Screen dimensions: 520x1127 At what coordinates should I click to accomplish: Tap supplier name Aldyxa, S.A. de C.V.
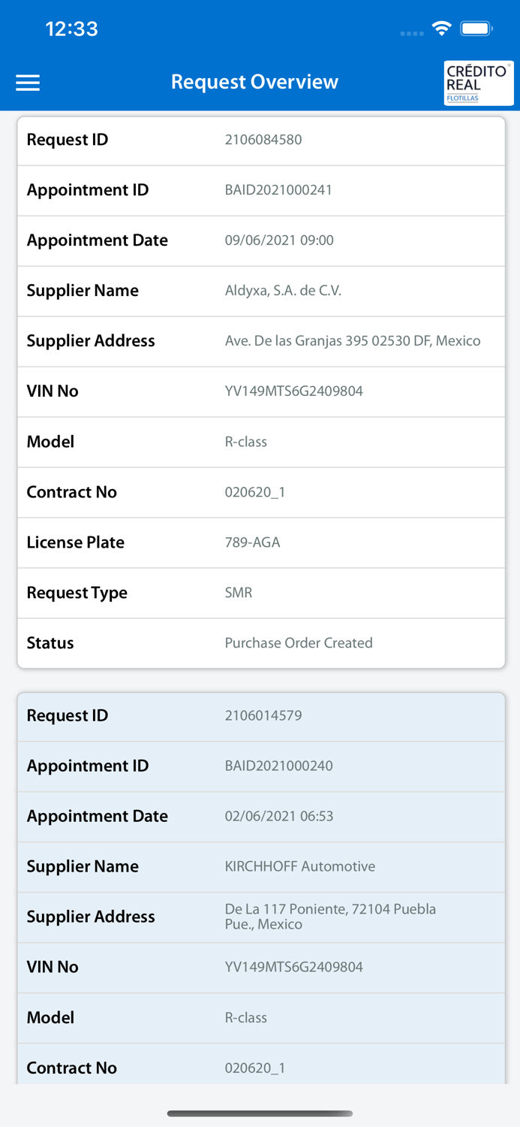point(283,291)
